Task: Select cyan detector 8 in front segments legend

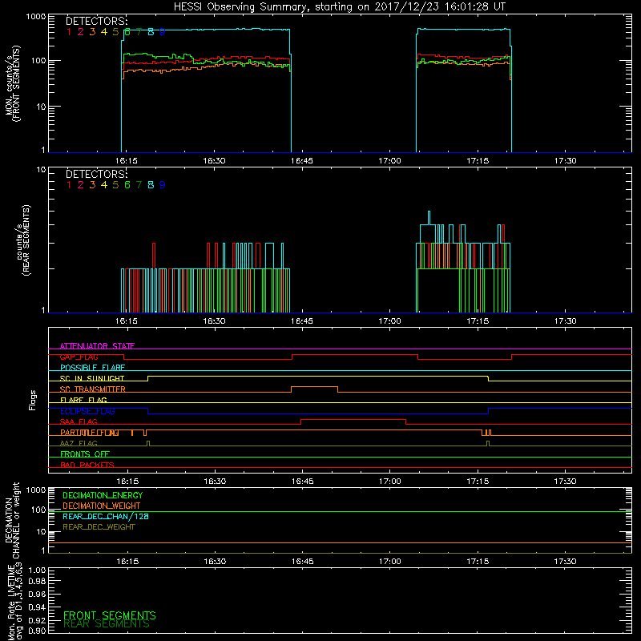Action: [x=151, y=32]
